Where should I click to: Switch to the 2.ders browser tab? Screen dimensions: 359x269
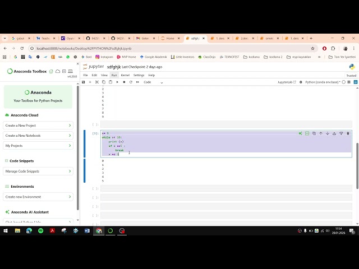(245, 39)
